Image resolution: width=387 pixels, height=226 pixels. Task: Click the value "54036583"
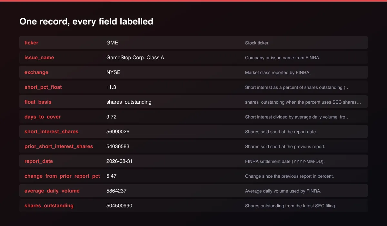118,146
